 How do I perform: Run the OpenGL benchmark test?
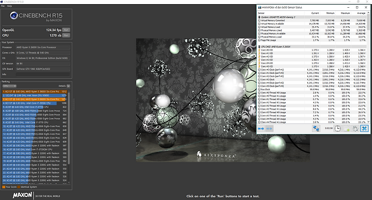tap(66, 30)
